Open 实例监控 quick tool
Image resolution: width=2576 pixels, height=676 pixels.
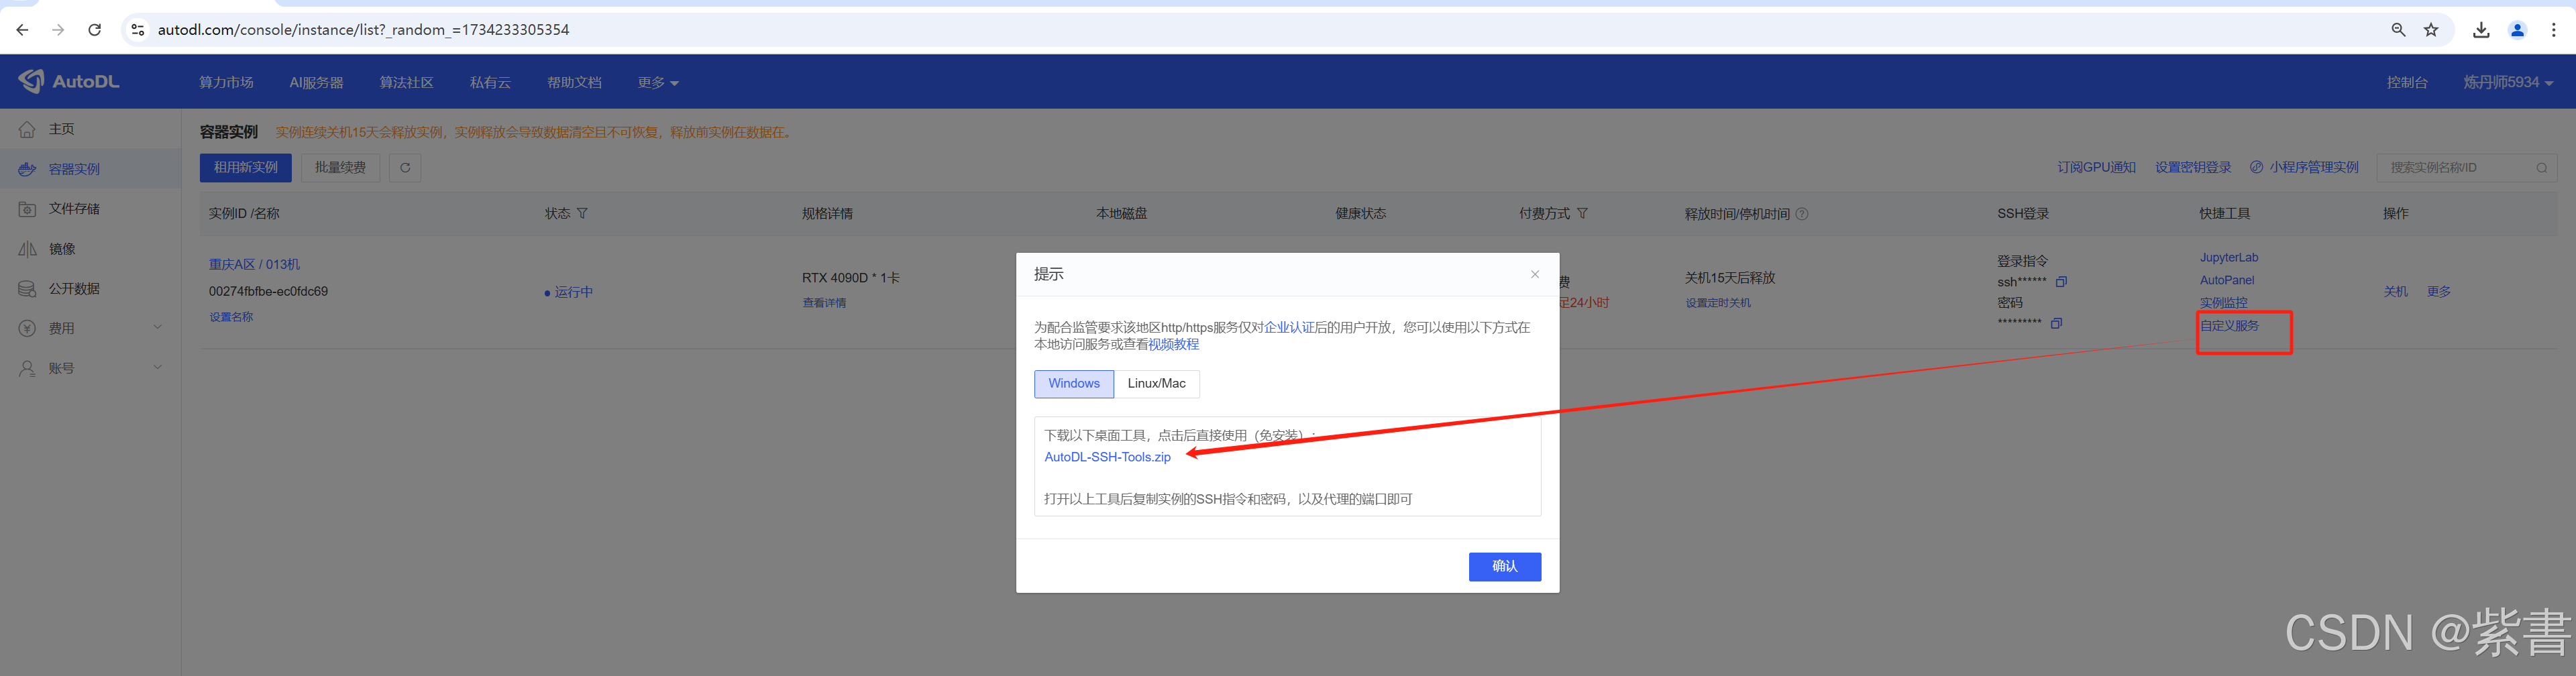2223,303
